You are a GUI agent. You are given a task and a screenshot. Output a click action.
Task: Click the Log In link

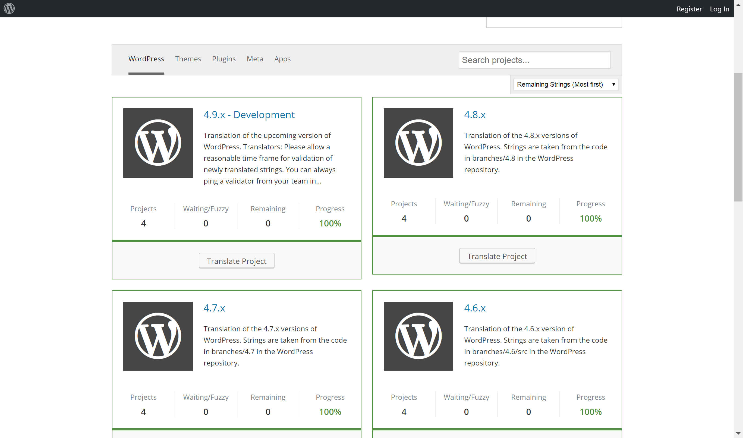[719, 9]
